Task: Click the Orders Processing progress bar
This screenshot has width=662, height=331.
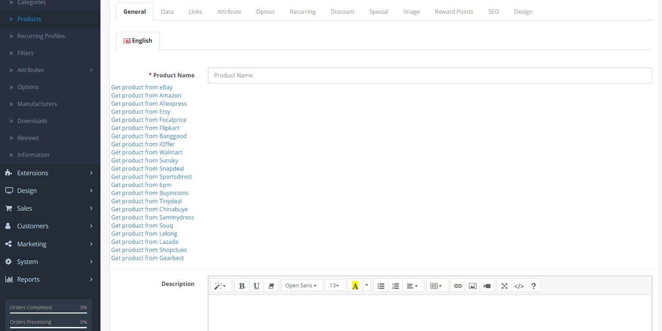Action: [48, 327]
